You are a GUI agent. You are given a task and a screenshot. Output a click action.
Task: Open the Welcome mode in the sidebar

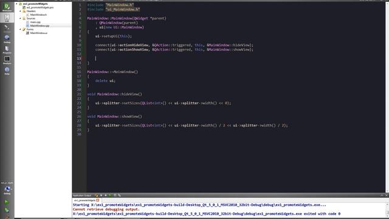(x=7, y=7)
